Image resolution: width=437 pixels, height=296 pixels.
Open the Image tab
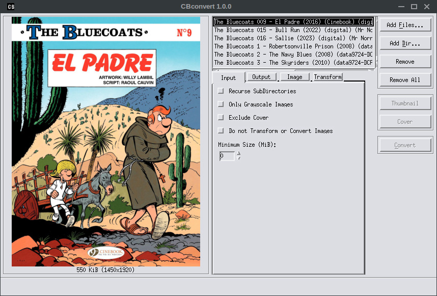294,77
